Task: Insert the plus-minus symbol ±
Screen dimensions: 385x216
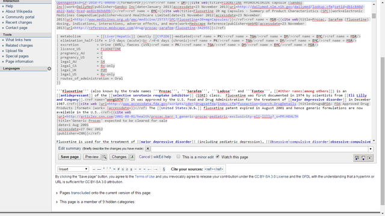Action: click(x=131, y=169)
